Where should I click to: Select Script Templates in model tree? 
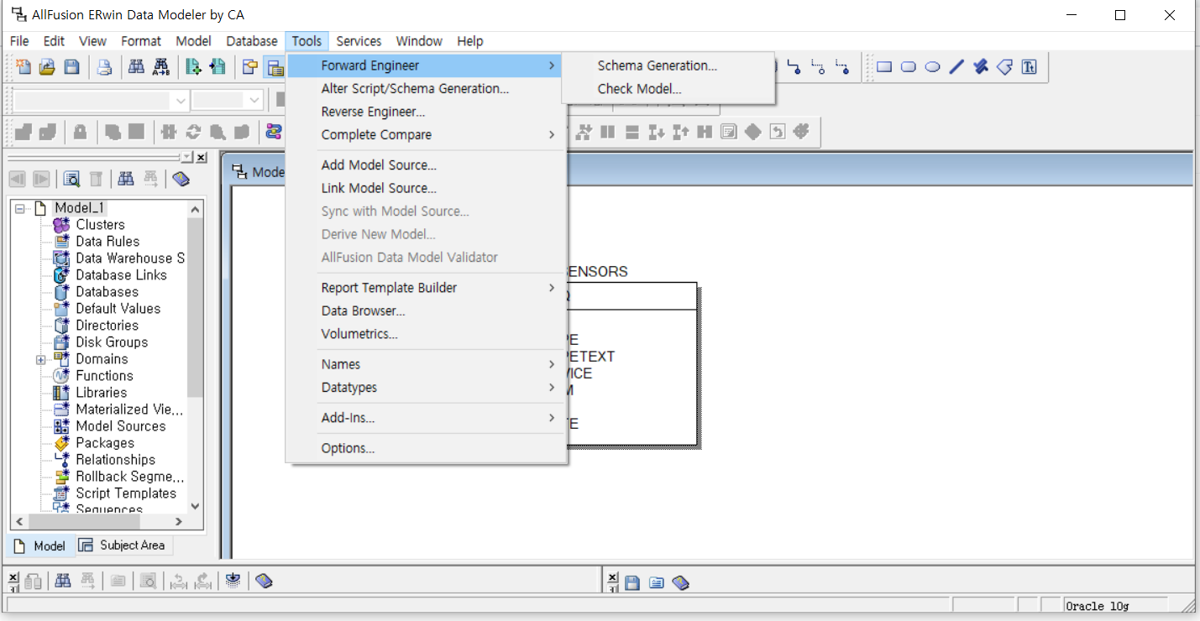(126, 493)
